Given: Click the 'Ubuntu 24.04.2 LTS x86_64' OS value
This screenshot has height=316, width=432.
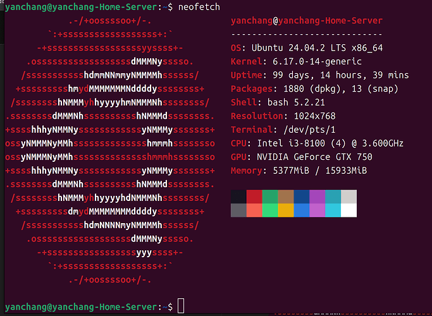Looking at the screenshot, I should tap(317, 48).
